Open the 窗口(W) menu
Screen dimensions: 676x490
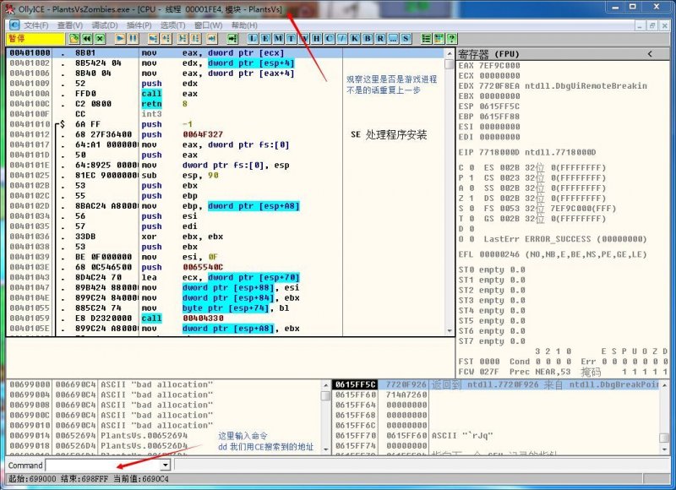click(x=208, y=25)
